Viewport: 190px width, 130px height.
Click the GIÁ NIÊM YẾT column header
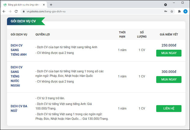click(x=169, y=34)
